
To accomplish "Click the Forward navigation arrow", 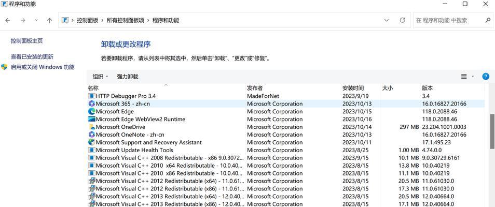I will (23, 21).
